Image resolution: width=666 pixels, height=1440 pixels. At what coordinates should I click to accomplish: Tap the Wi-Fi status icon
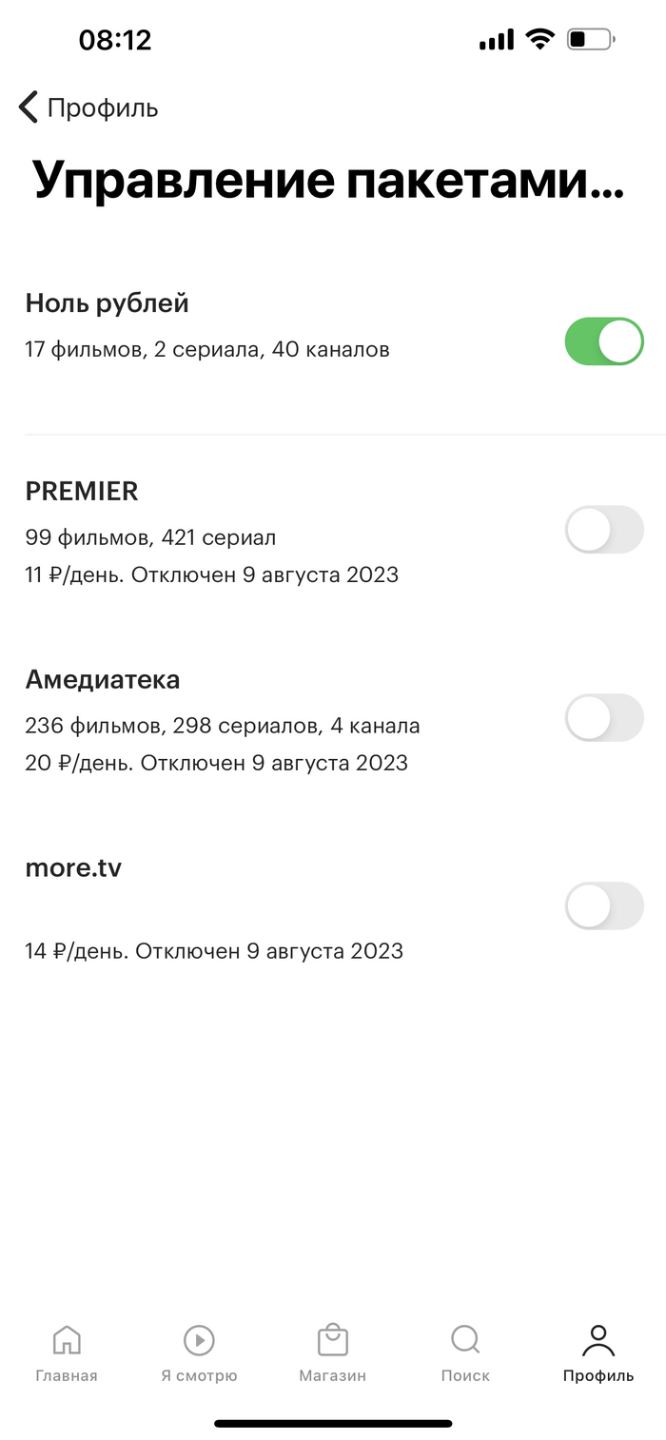(540, 40)
